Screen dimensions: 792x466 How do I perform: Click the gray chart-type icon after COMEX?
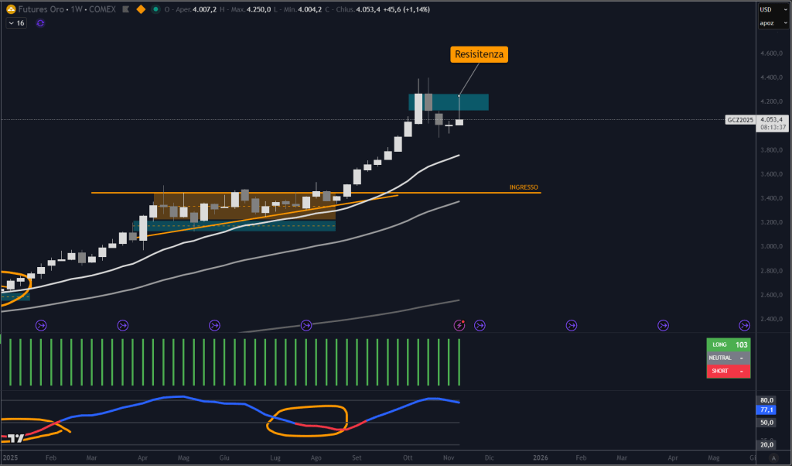(126, 9)
